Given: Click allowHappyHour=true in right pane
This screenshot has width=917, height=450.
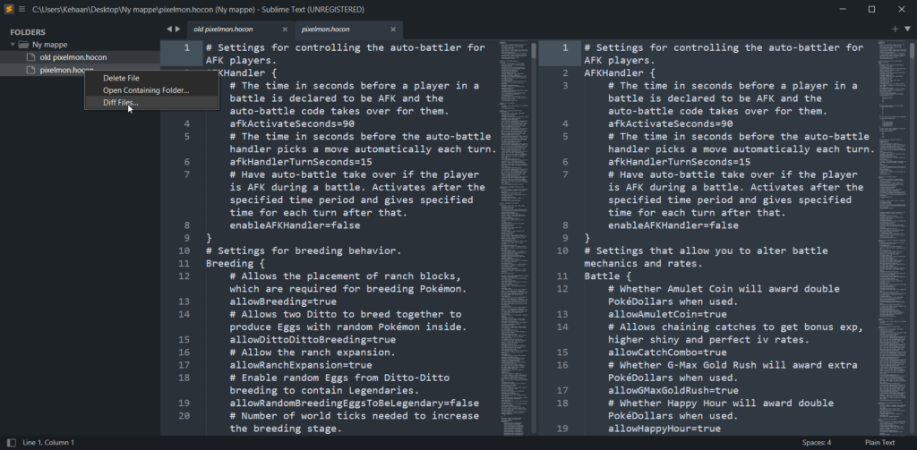Looking at the screenshot, I should pyautogui.click(x=664, y=429).
